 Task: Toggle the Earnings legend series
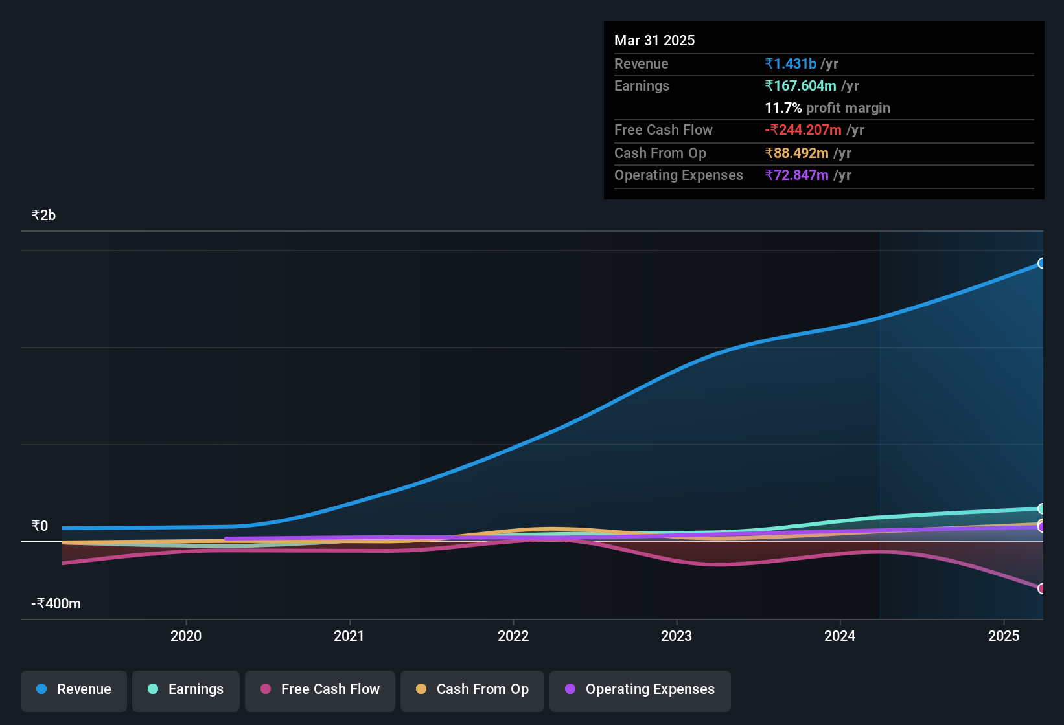pos(186,689)
